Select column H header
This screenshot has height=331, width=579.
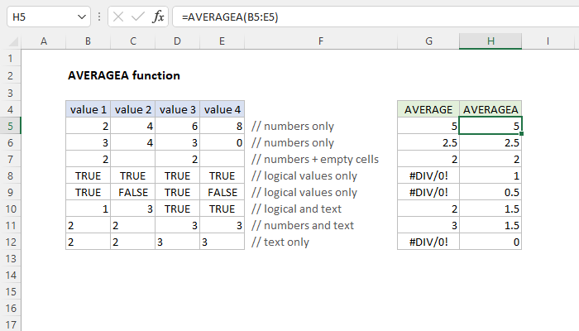490,41
